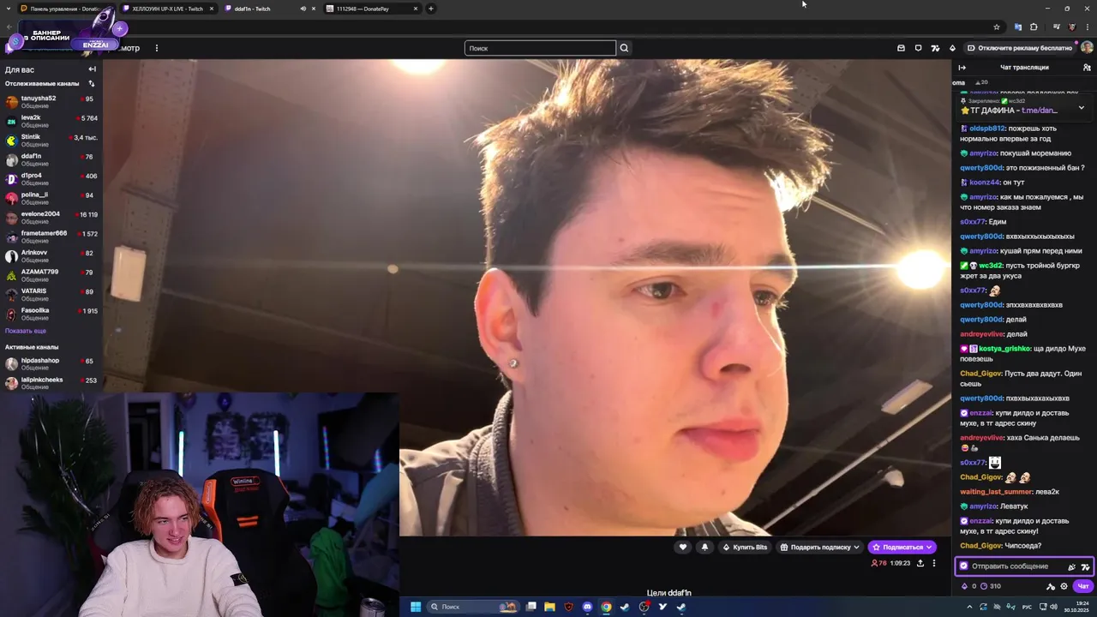Click taskbar Поиск search box
Image resolution: width=1097 pixels, height=617 pixels.
coord(474,607)
